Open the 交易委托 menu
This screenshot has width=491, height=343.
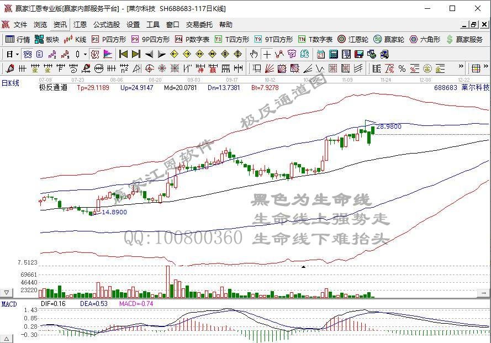pyautogui.click(x=199, y=25)
